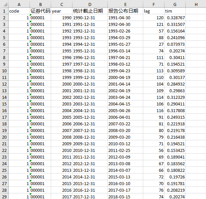Select cell showing 1997-12-31
Screen dimensions: 206x199
tap(90, 64)
